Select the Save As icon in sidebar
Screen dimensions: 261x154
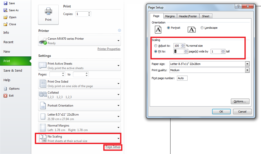pyautogui.click(x=6, y=10)
